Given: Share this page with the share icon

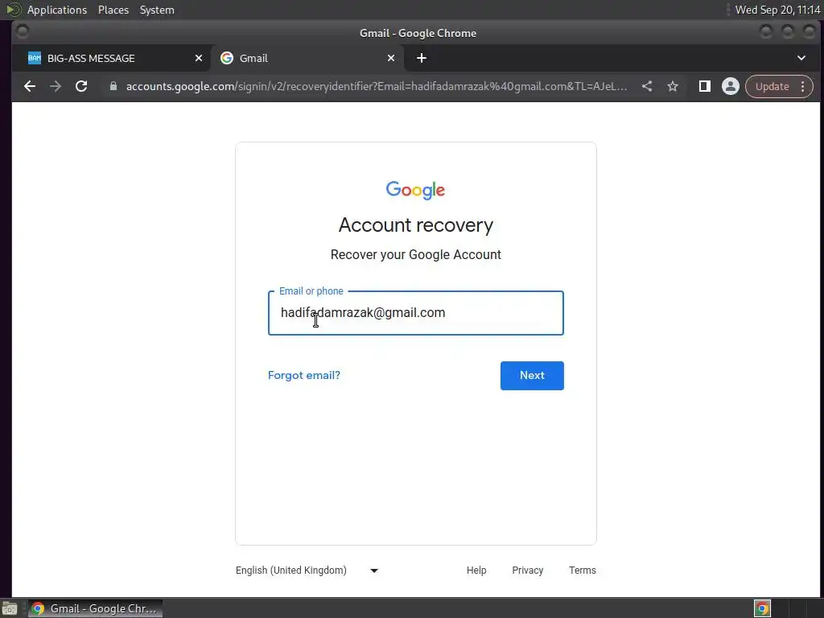Looking at the screenshot, I should point(647,86).
